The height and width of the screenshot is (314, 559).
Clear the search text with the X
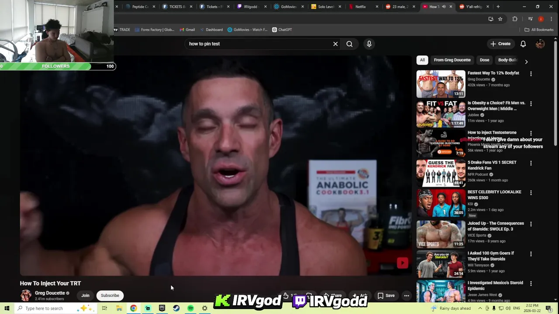click(x=335, y=44)
